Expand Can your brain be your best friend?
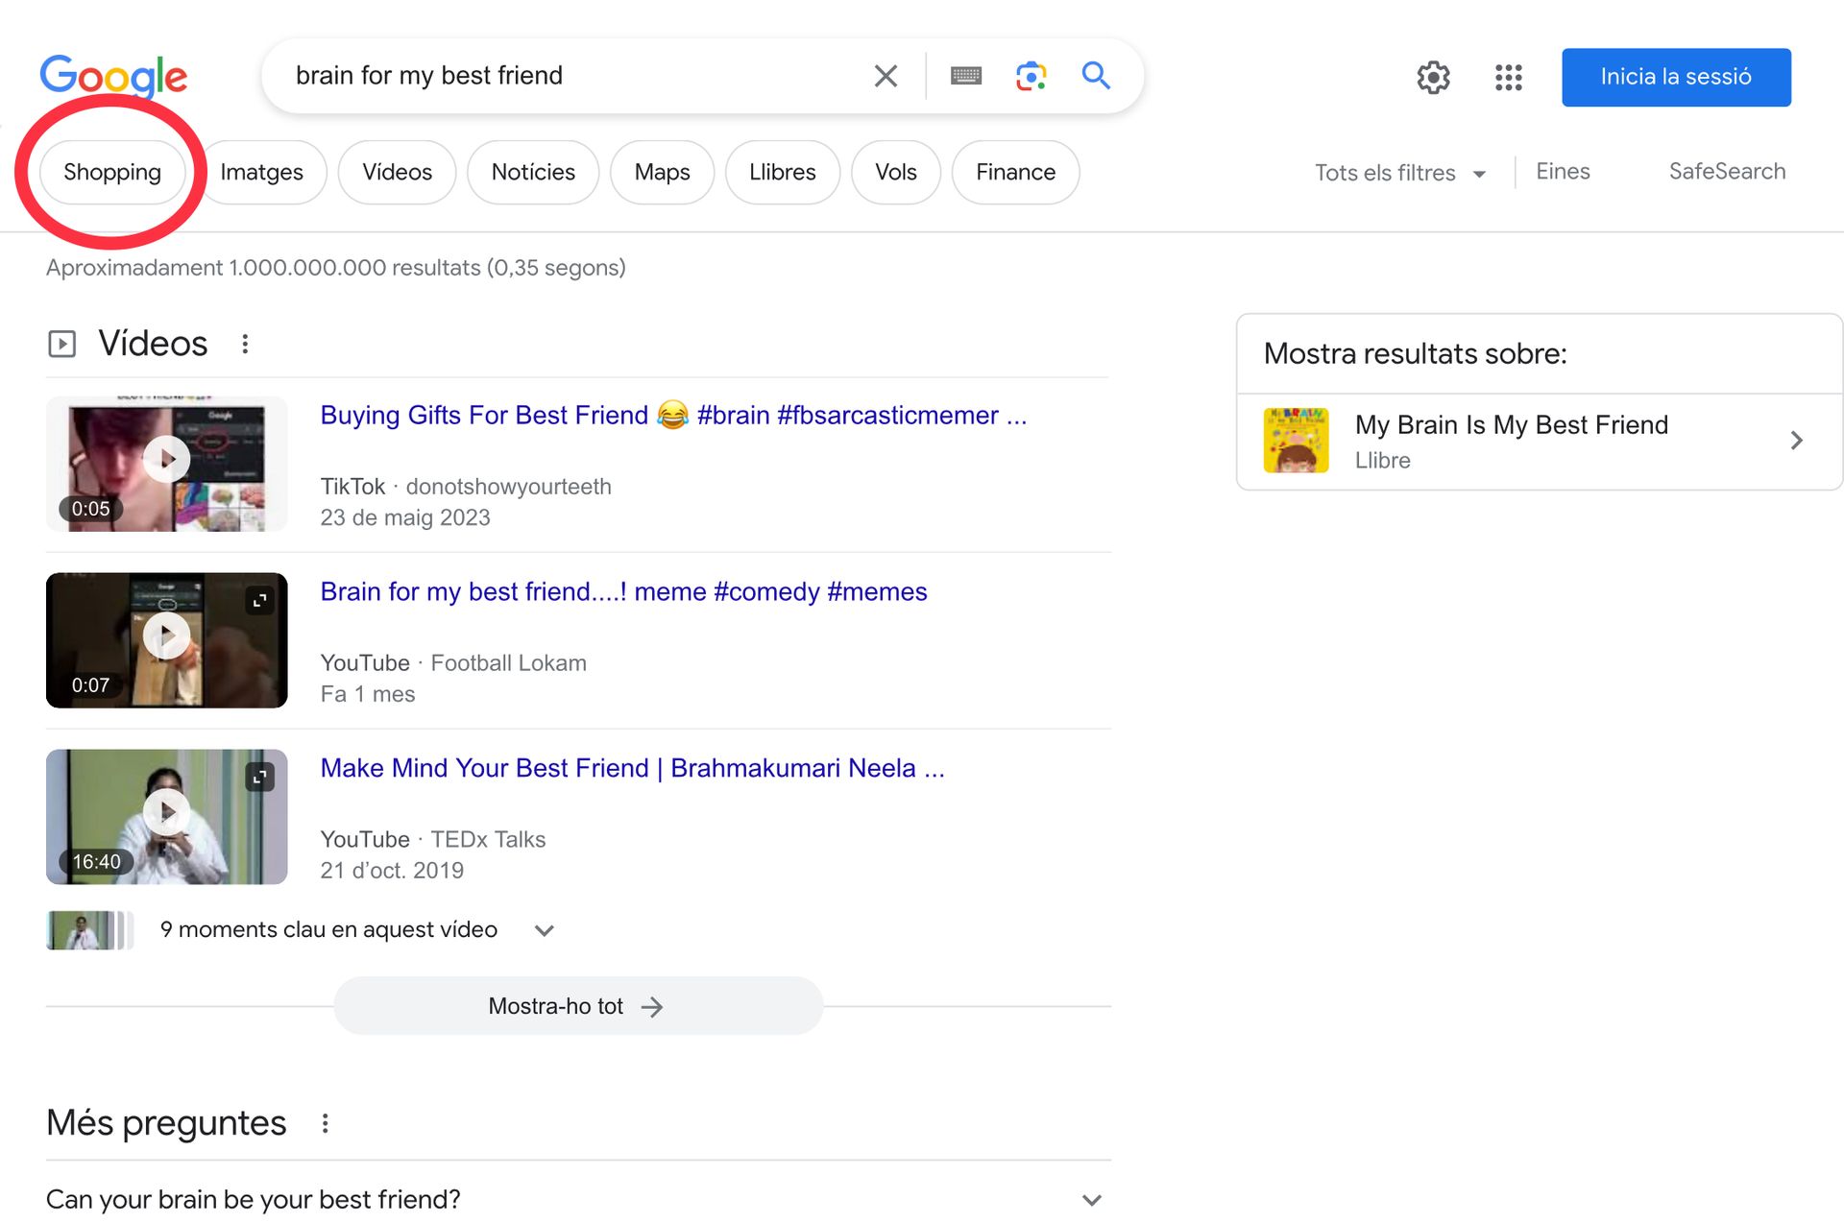 [x=1091, y=1200]
